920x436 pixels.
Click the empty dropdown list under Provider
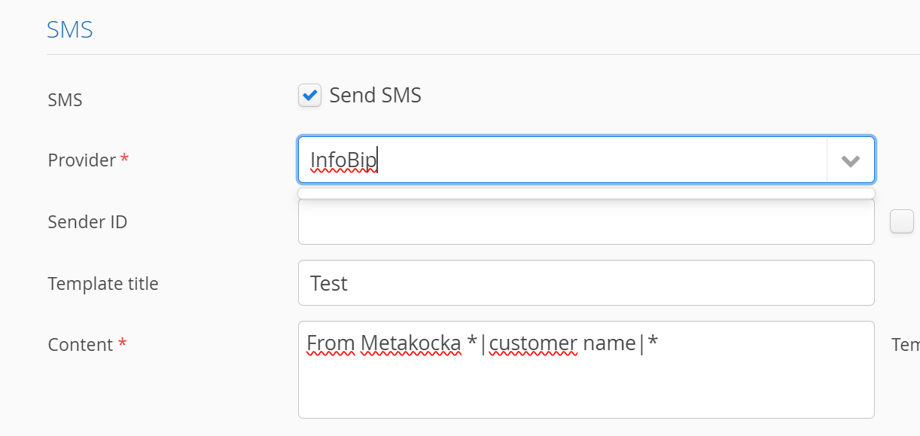click(586, 194)
